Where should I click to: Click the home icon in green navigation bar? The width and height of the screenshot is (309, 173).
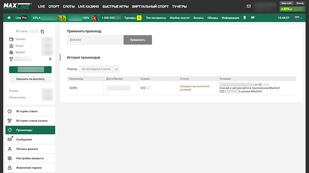click(9, 18)
